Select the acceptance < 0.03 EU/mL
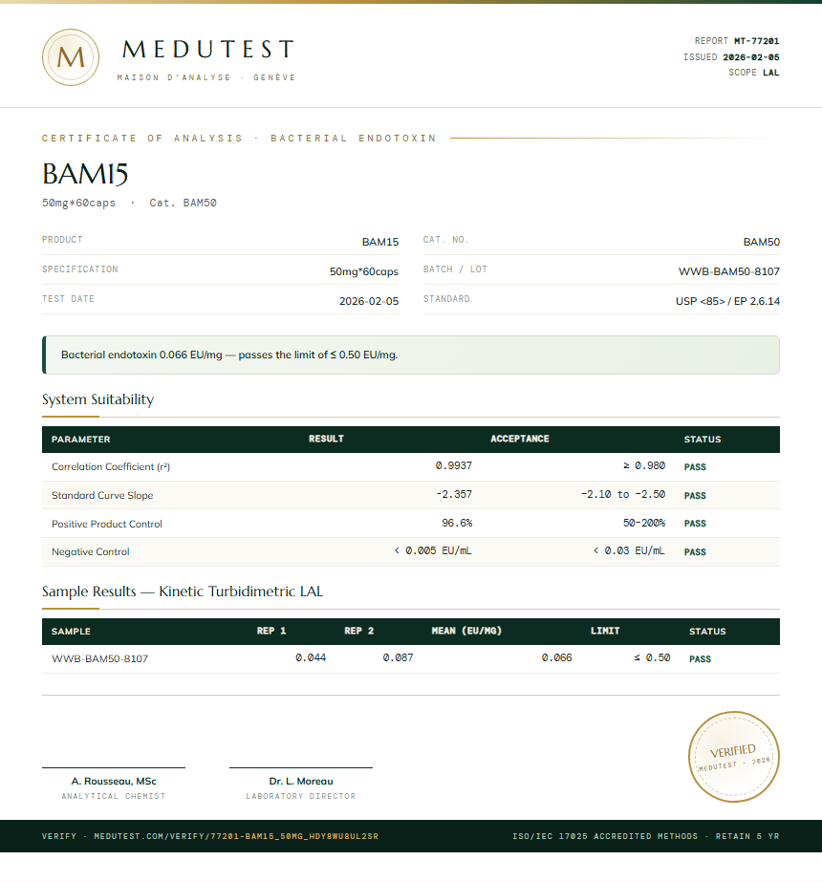The width and height of the screenshot is (822, 882). click(630, 550)
